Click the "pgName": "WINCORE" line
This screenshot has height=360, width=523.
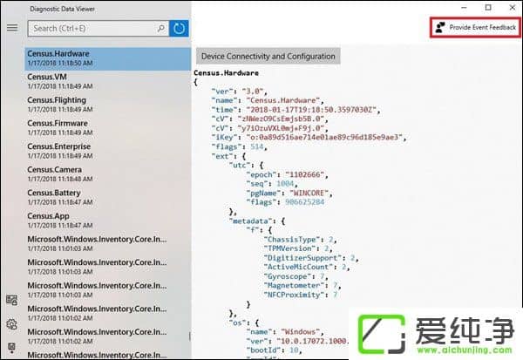(289, 193)
